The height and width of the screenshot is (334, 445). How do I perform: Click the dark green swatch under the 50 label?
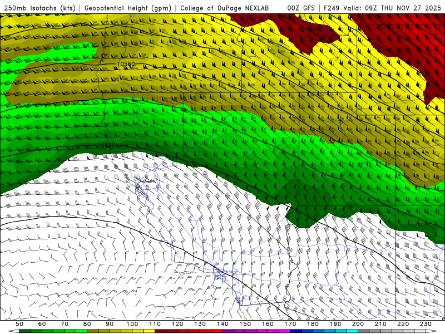(x=25, y=331)
